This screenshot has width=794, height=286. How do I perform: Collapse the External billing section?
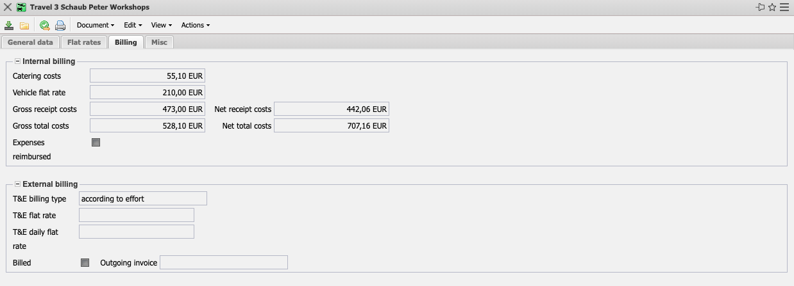coord(17,184)
